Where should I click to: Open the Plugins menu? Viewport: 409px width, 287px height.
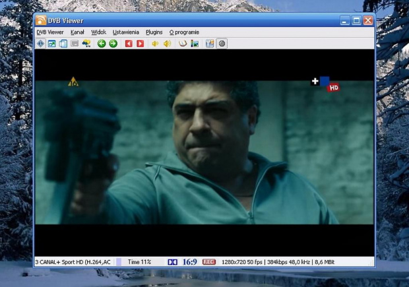[x=154, y=32]
